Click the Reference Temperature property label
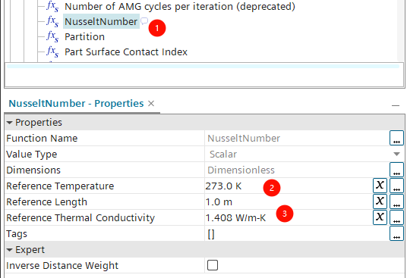This screenshot has width=407, height=278. click(x=60, y=186)
